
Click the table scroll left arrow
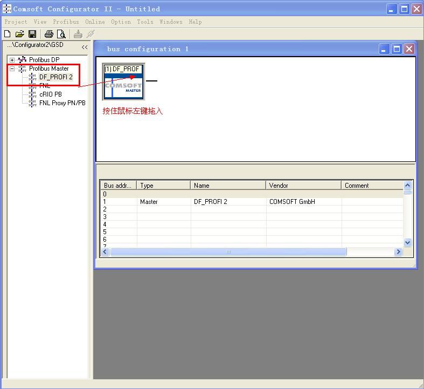[105, 252]
